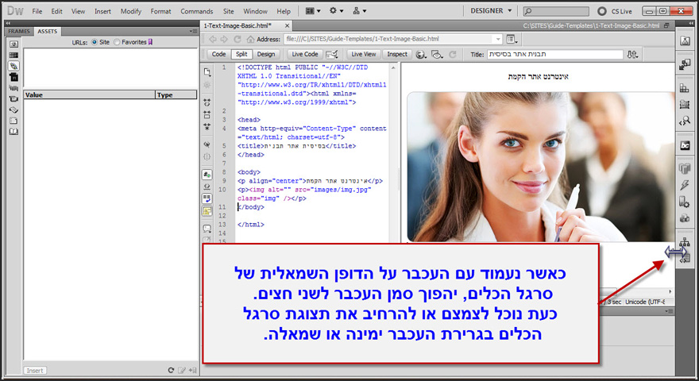Open the Extend Dreamweaver gear dropdown
Viewport: 699px width, 381px height.
[336, 10]
